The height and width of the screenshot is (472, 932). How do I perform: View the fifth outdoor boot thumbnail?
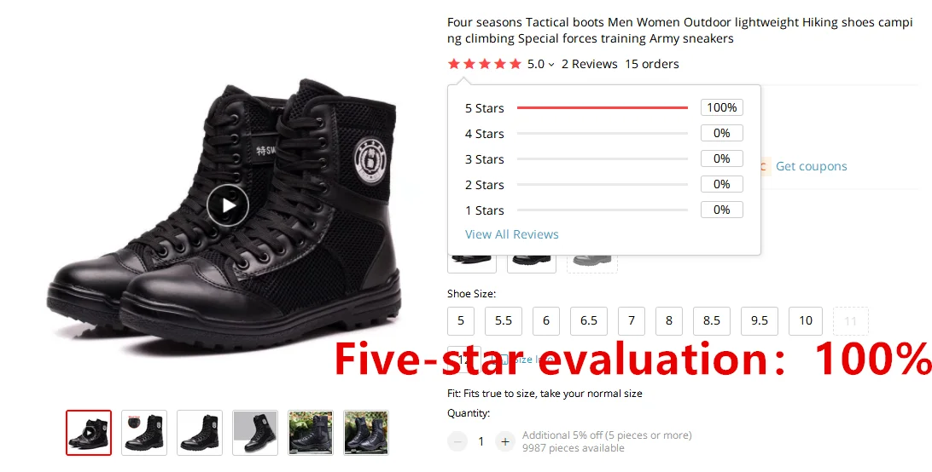coord(311,433)
